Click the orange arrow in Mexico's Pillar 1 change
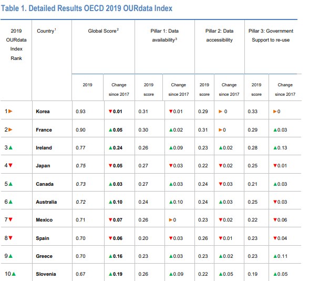The width and height of the screenshot is (309, 281). [x=171, y=220]
